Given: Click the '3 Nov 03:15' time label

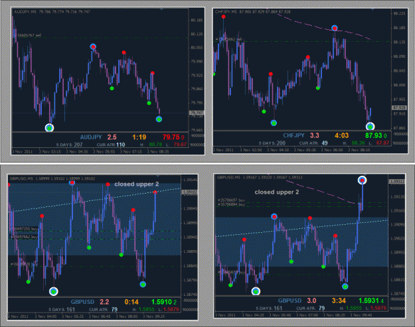Looking at the screenshot, I should point(50,151).
